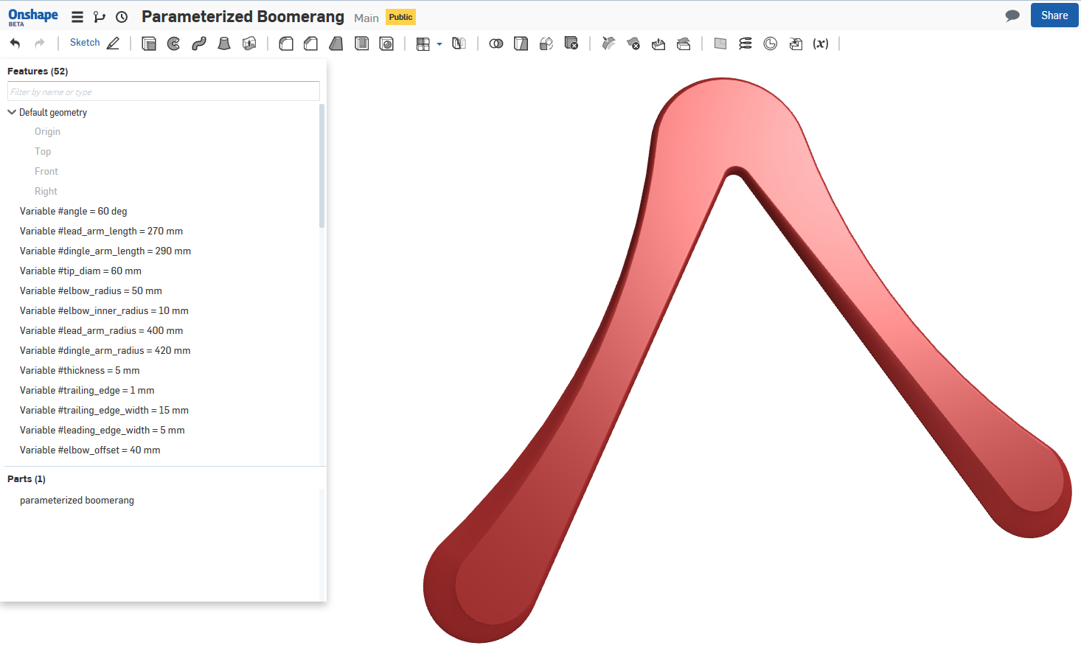The width and height of the screenshot is (1081, 651).
Task: Select the Delete face tool
Action: (633, 43)
